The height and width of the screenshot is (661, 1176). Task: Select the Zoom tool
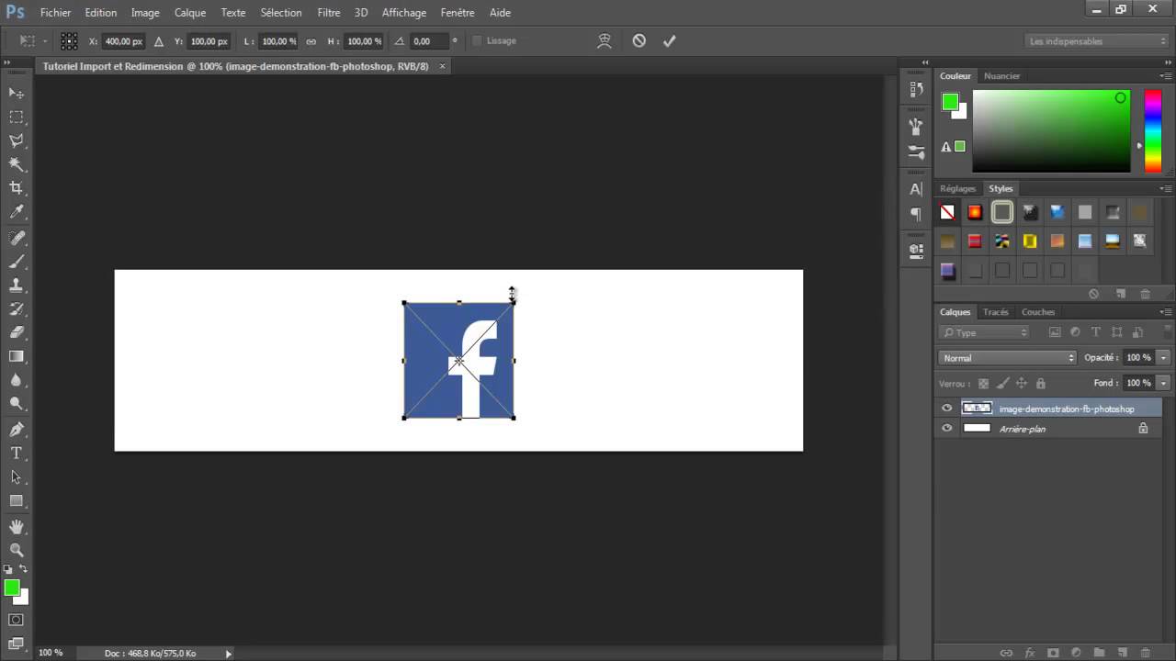click(17, 550)
